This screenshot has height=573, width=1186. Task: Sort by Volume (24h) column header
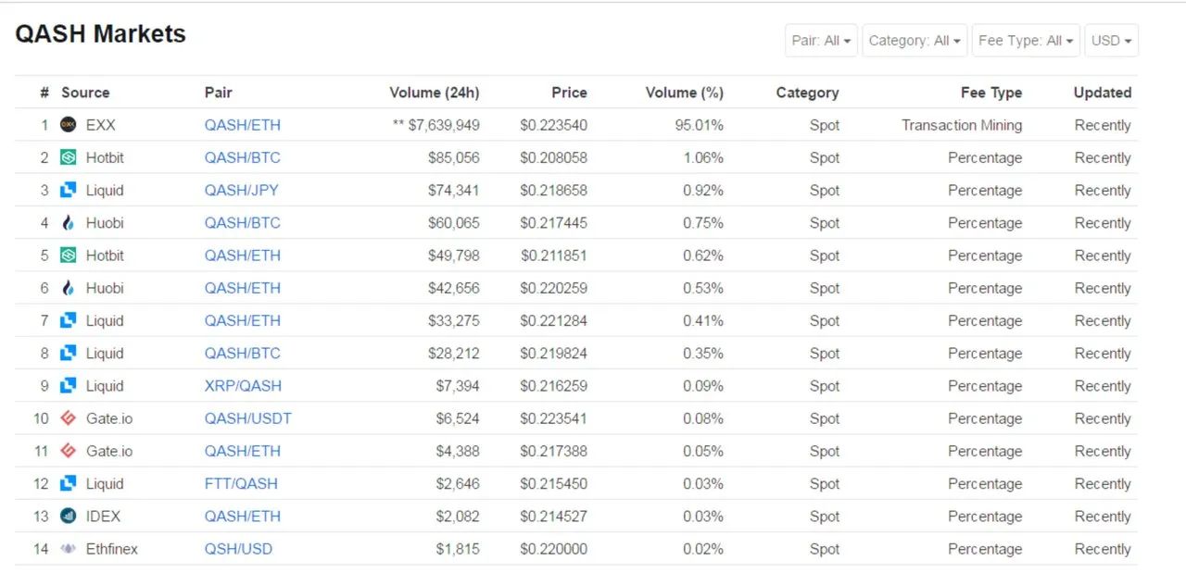(435, 93)
